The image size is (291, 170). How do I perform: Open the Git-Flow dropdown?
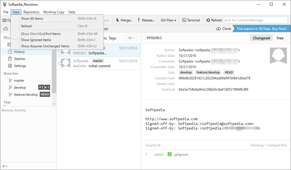(168, 20)
